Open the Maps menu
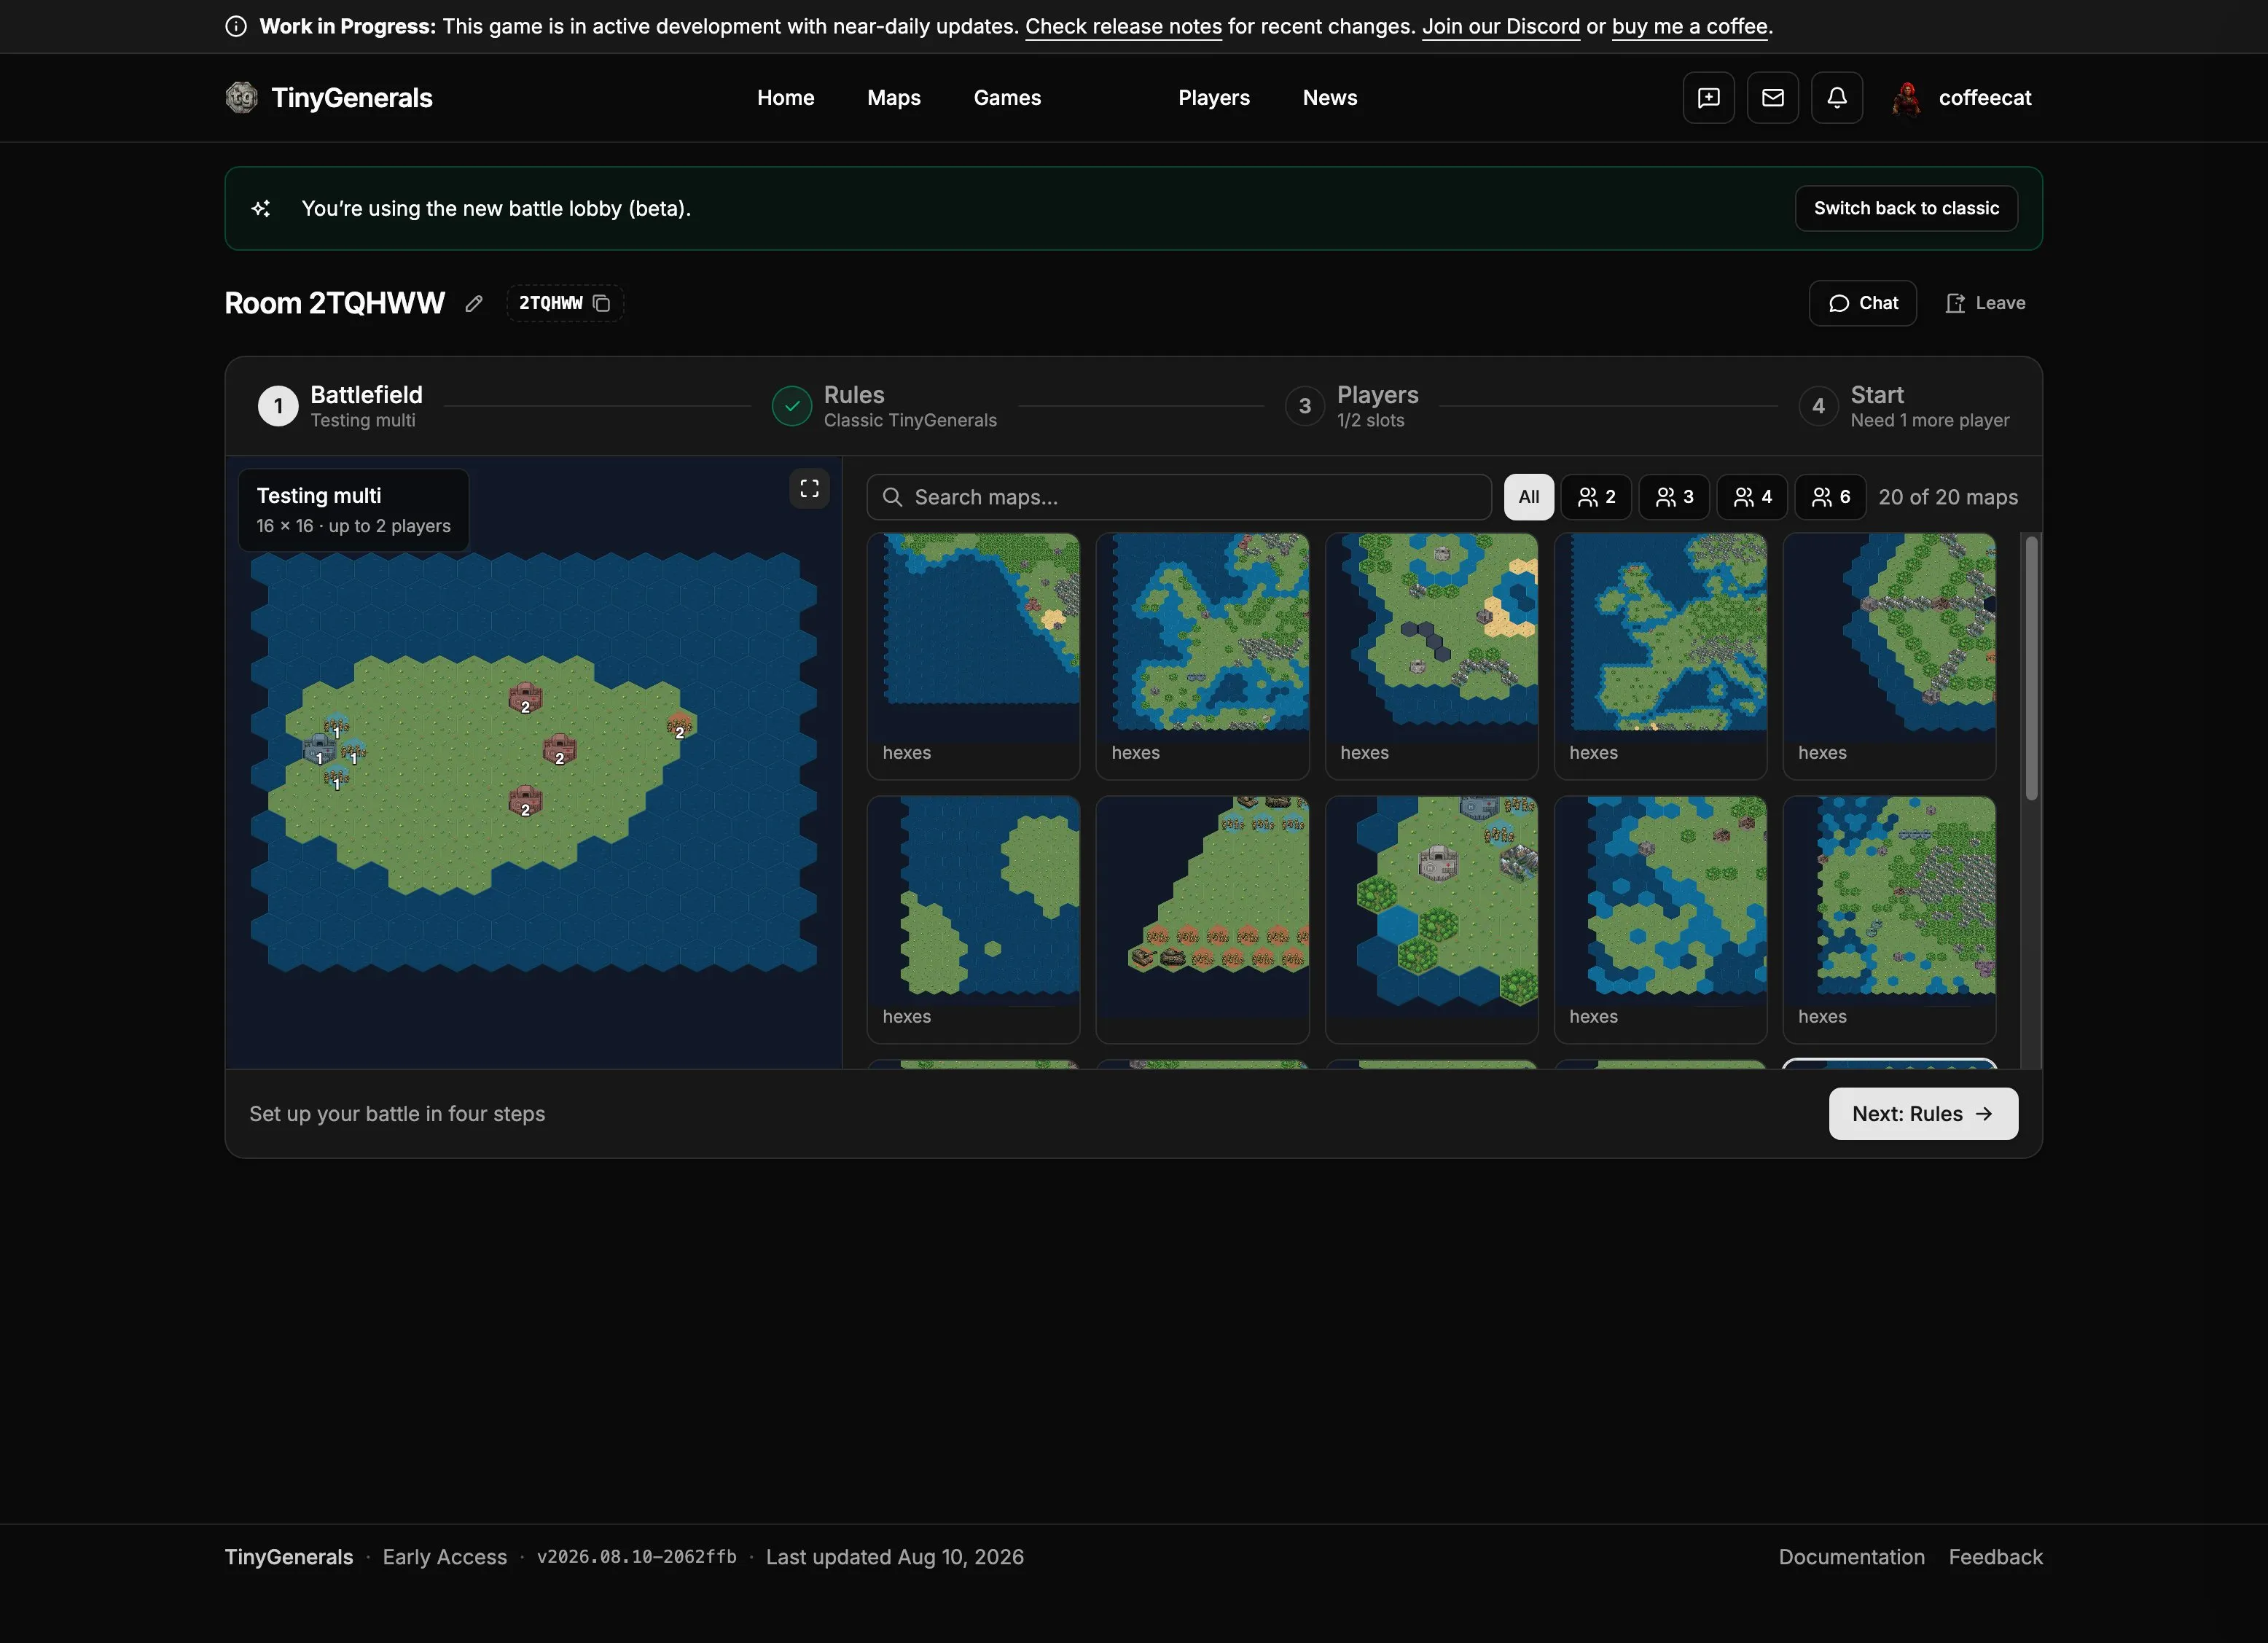 click(893, 98)
